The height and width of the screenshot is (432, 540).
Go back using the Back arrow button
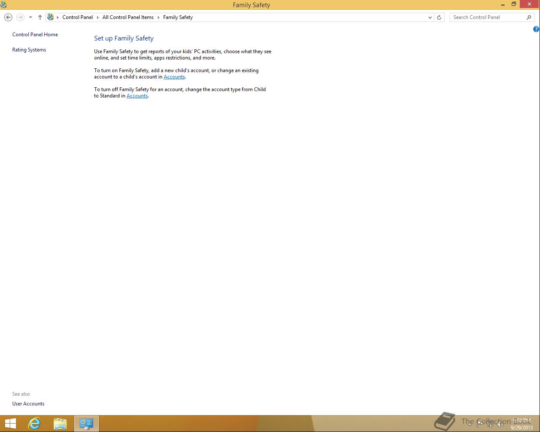click(8, 17)
